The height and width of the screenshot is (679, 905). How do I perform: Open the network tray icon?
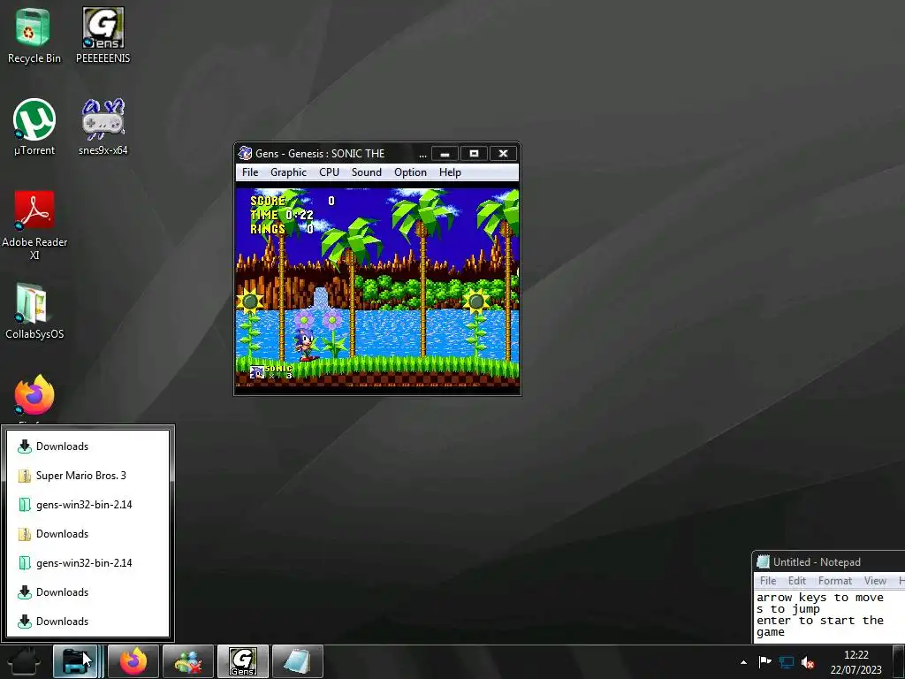point(786,662)
